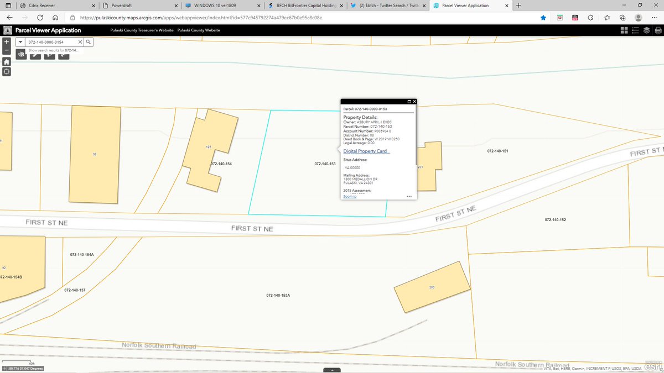The height and width of the screenshot is (373, 664).
Task: Open Pulaski County Website link
Action: (199, 30)
